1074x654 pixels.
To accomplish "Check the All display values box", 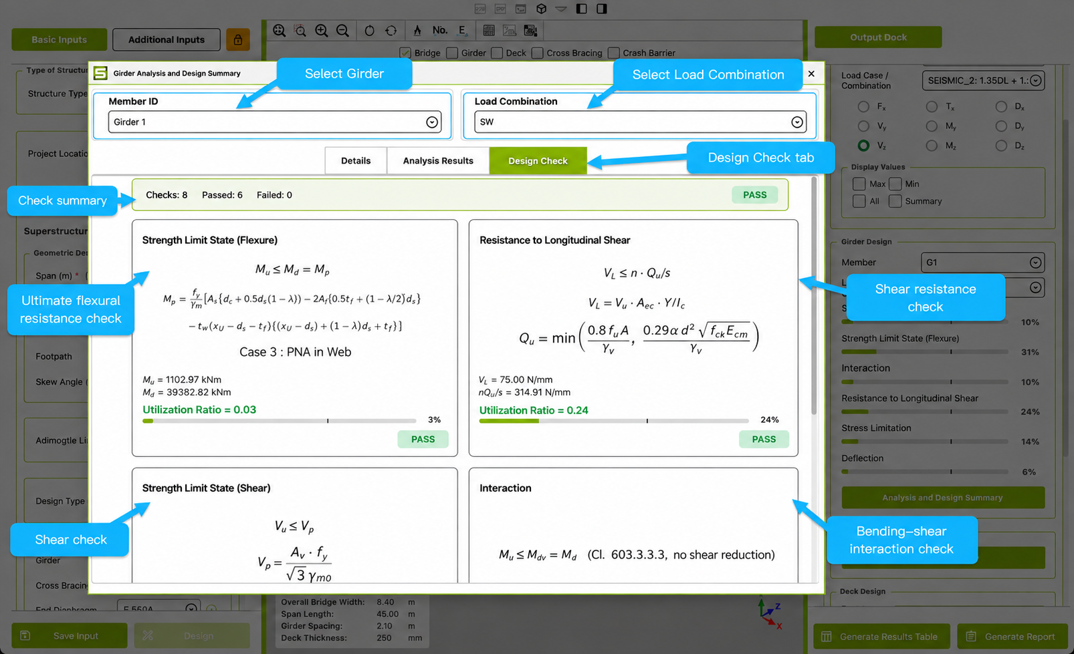I will pyautogui.click(x=859, y=201).
